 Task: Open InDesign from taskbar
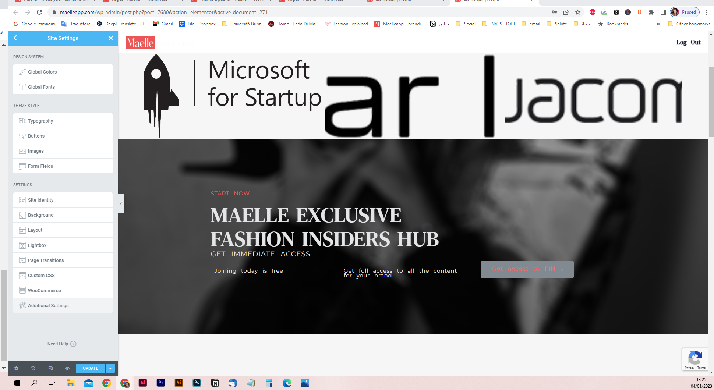click(x=143, y=383)
